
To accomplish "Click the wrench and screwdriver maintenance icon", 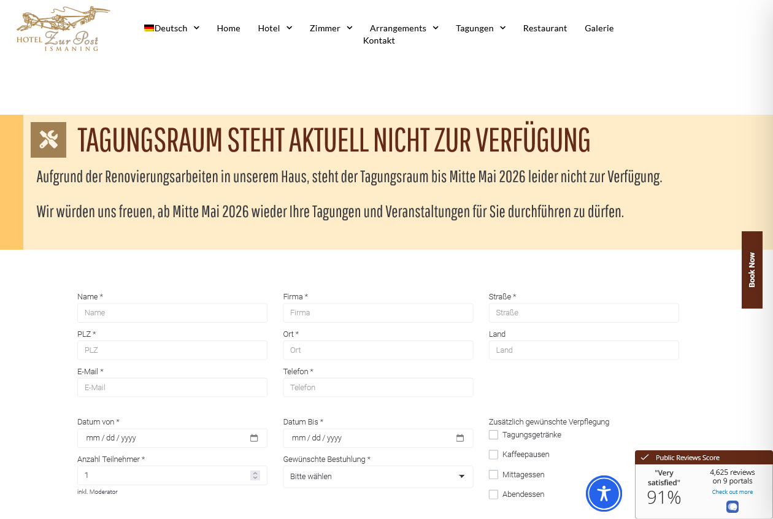I will click(x=48, y=140).
